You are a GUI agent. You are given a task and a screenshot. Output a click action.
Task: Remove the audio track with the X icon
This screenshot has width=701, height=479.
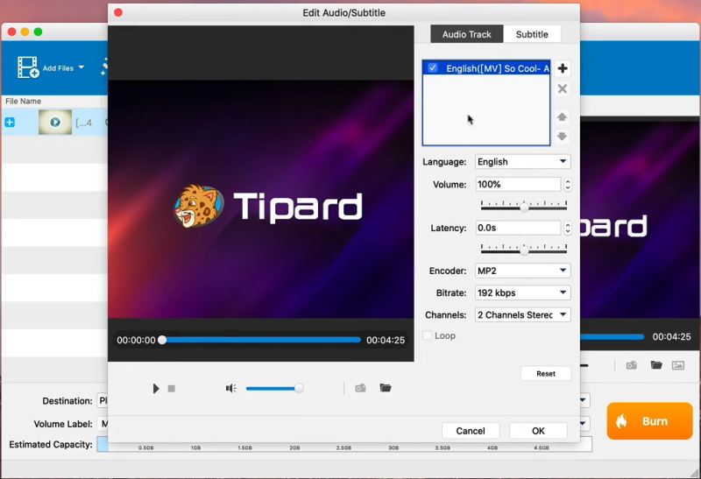click(563, 89)
